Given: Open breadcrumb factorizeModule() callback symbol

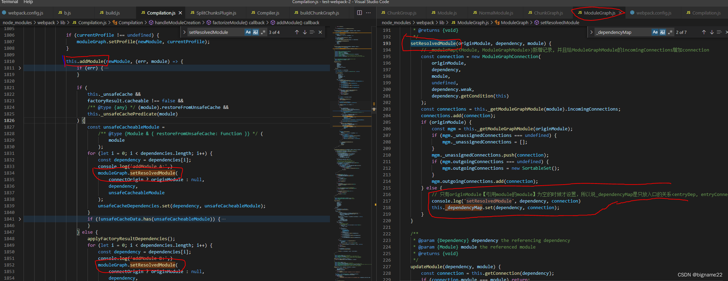Looking at the screenshot, I should click(x=238, y=22).
